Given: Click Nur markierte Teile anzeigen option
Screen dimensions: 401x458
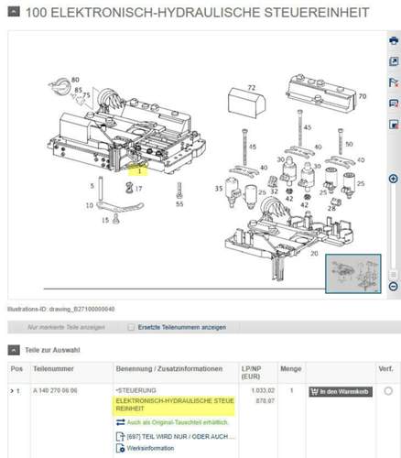Looking at the screenshot, I should [x=66, y=327].
